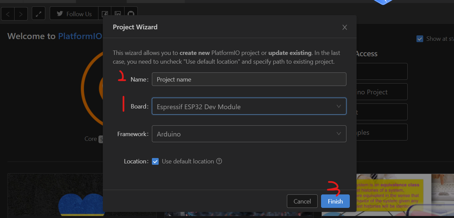Screen dimensions: 454x218
Task: Click the Project name input field
Action: click(x=249, y=79)
